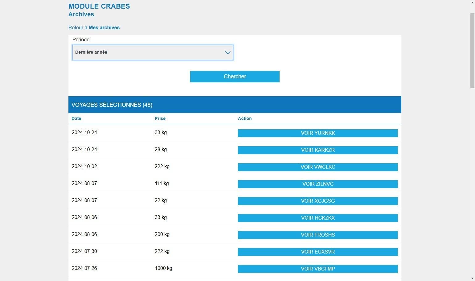Click VOIR HCKZKX action button
Screen dimensions: 475x281
click(318, 218)
